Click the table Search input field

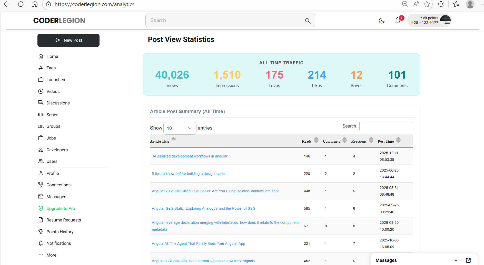point(386,126)
